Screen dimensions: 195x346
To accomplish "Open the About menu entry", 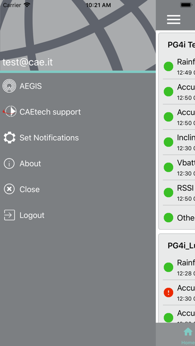I will tap(78, 164).
